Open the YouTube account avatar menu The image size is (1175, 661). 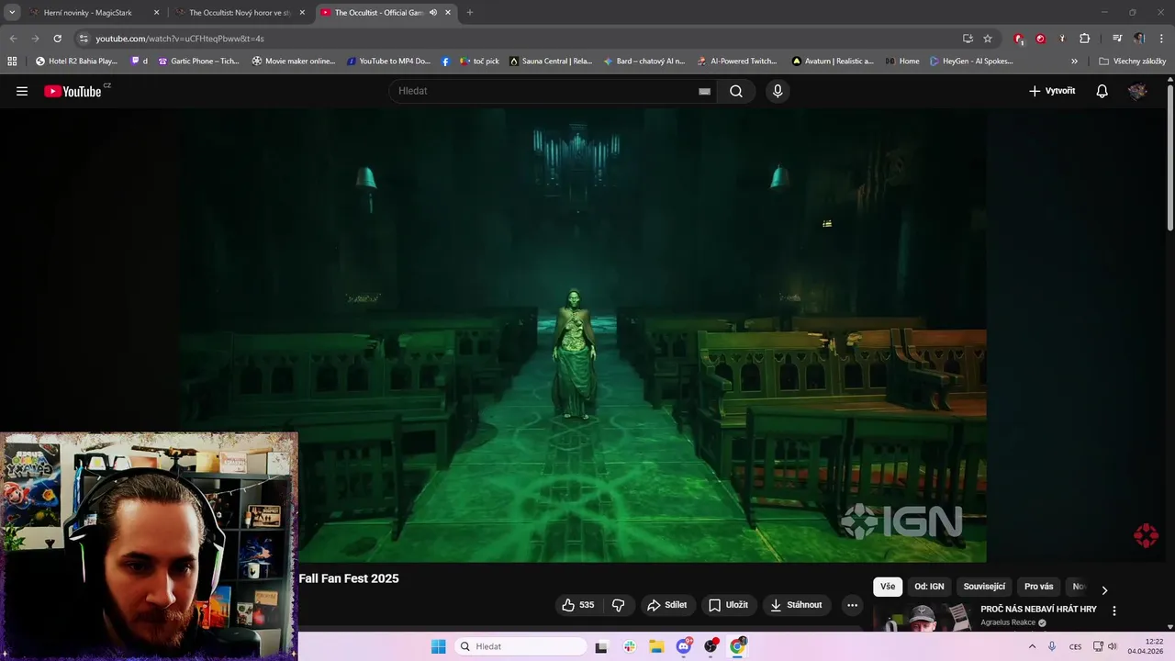coord(1137,91)
